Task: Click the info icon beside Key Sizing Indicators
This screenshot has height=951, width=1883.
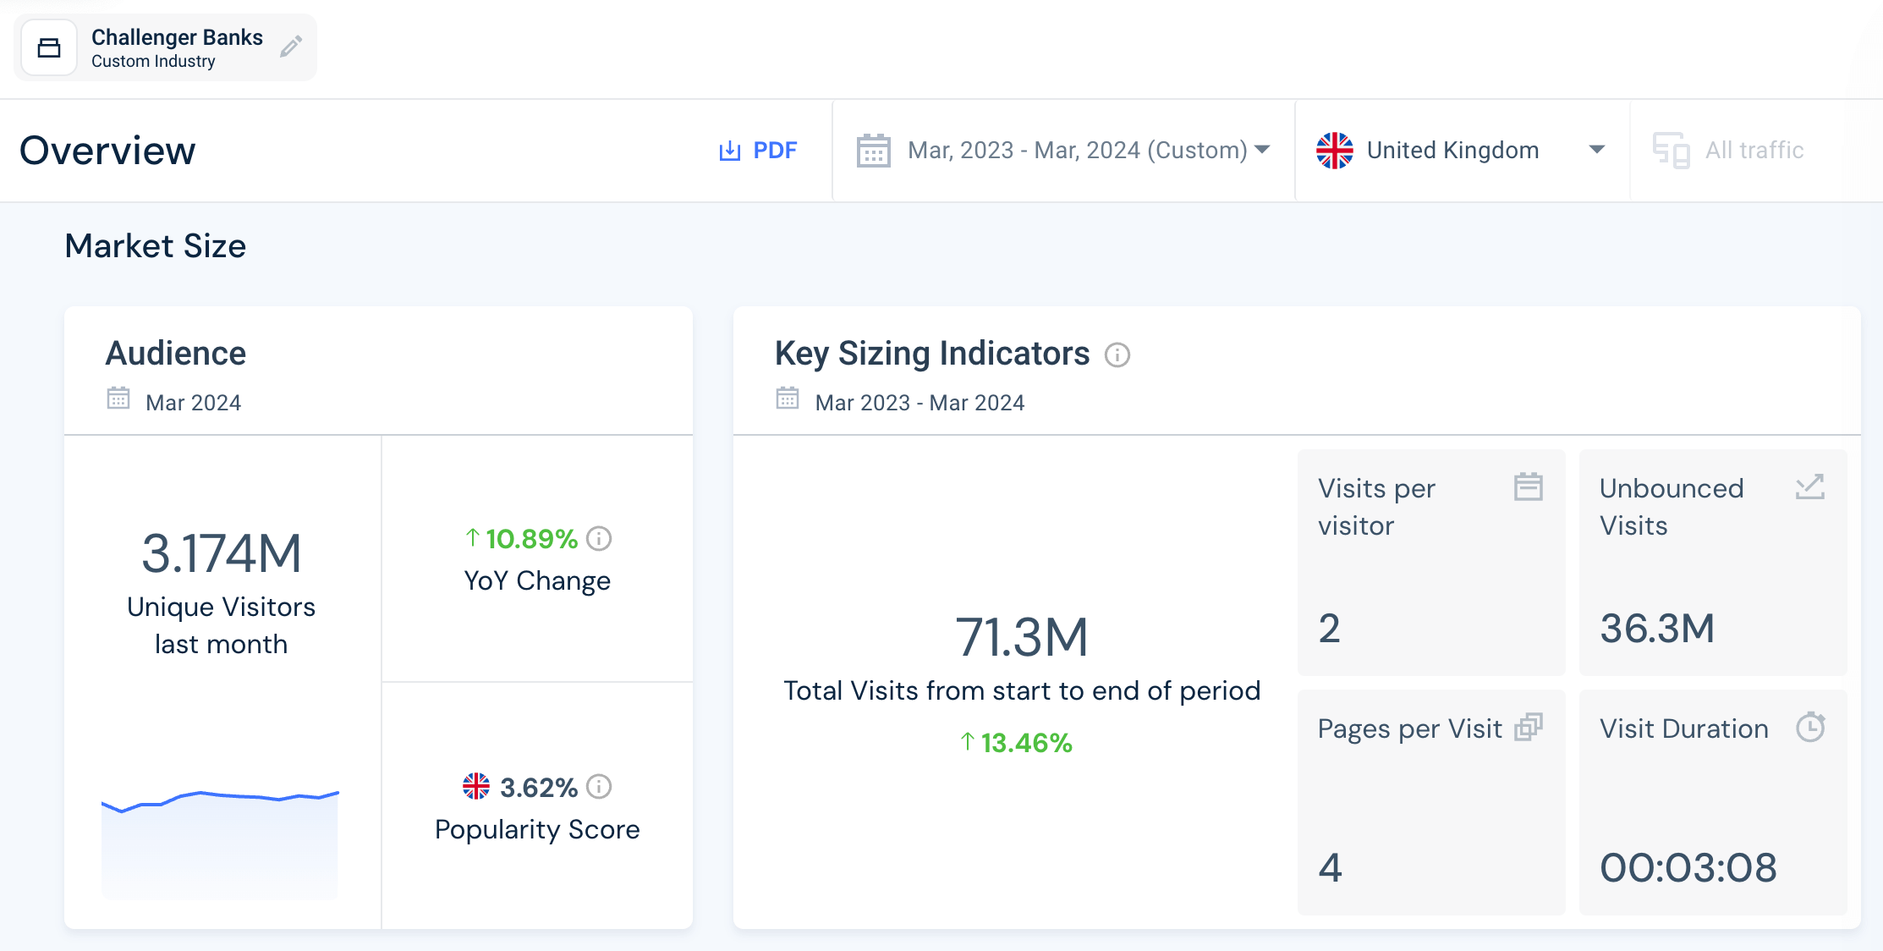Action: [1118, 355]
